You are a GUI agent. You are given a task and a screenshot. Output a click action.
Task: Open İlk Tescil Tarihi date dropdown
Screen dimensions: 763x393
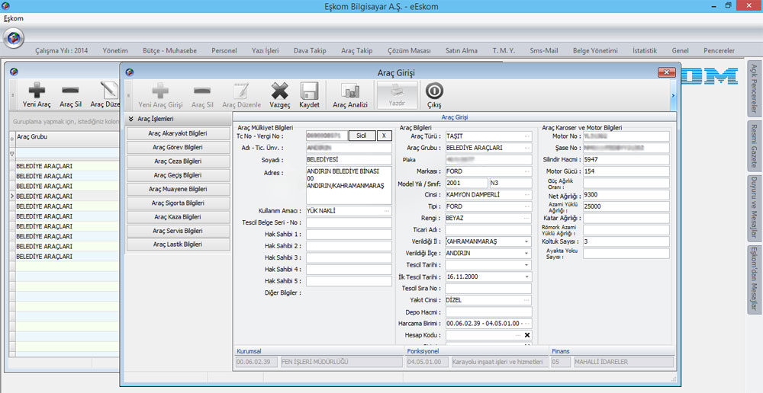click(527, 277)
